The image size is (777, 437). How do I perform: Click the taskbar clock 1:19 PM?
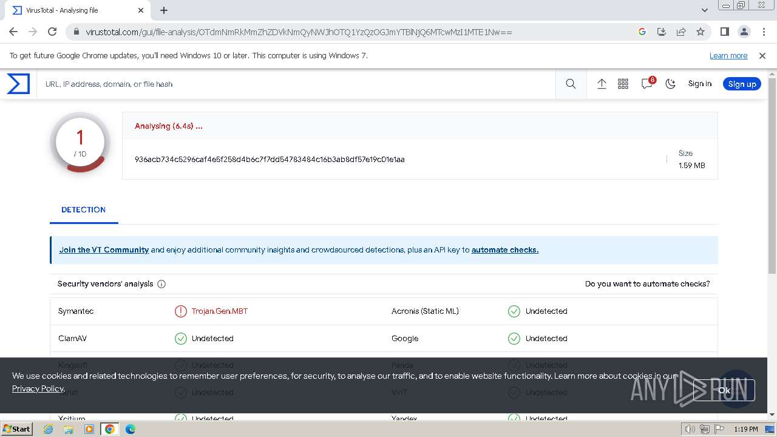745,429
